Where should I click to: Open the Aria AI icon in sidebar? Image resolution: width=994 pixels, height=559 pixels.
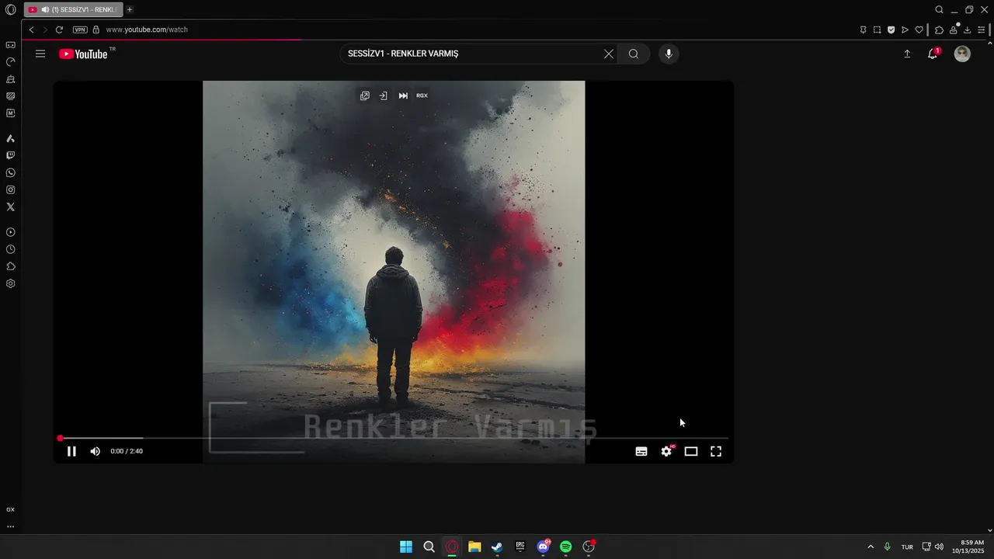pos(10,138)
